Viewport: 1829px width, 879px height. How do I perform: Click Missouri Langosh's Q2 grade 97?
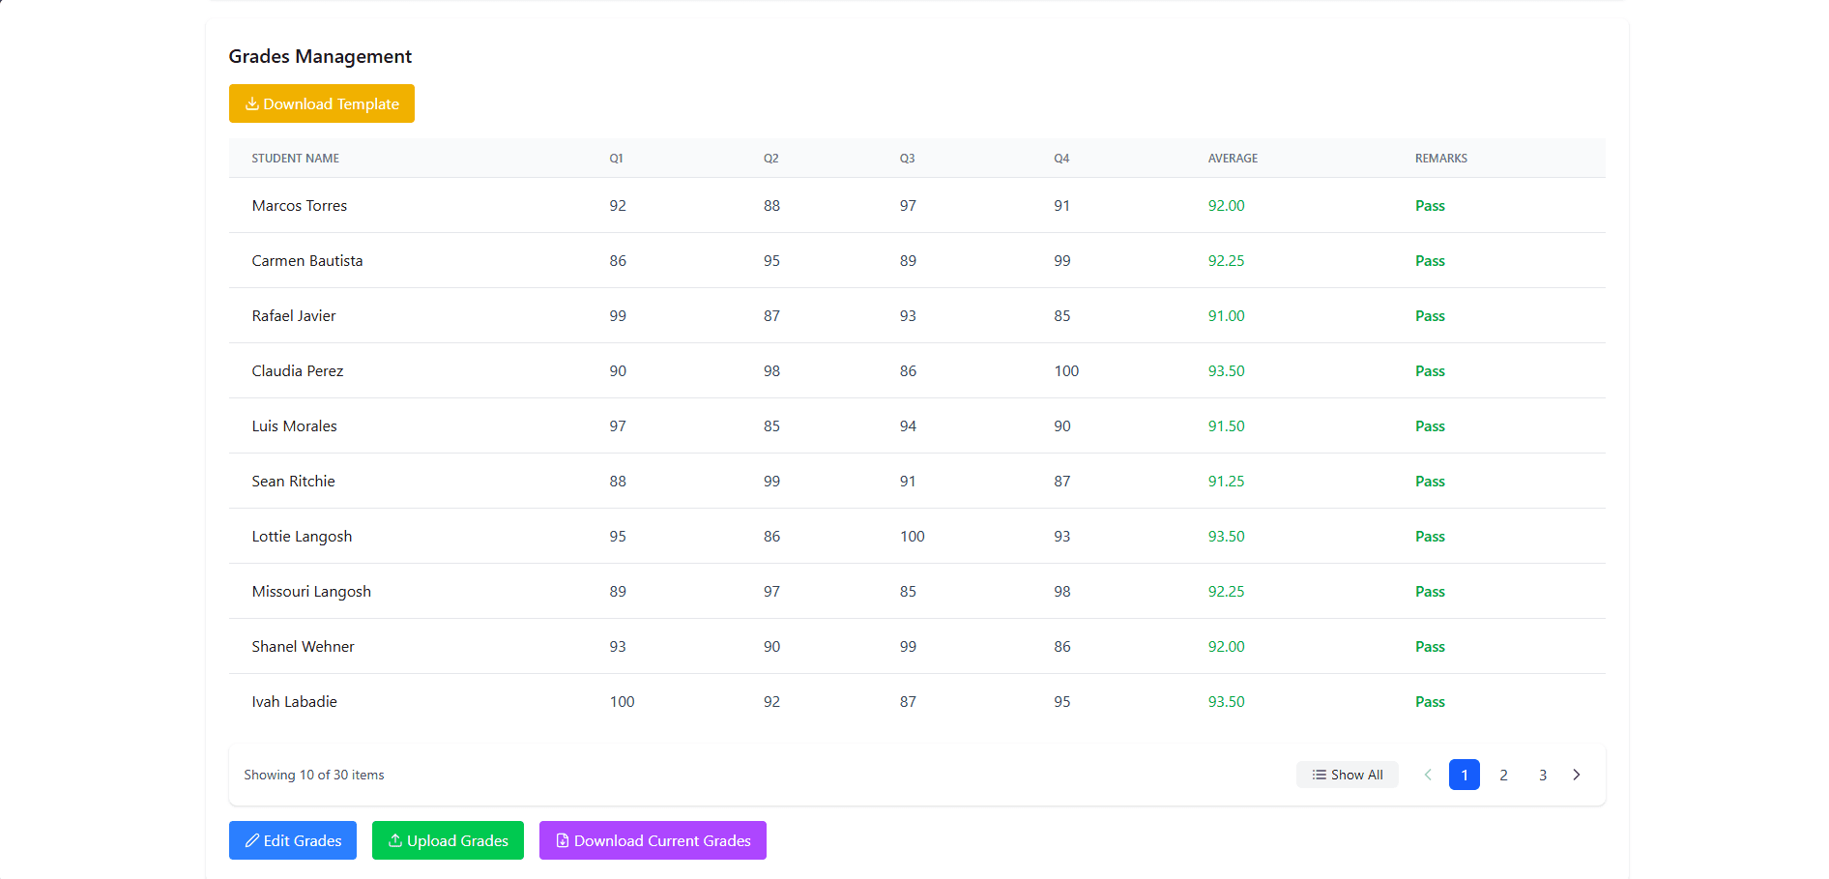771,592
